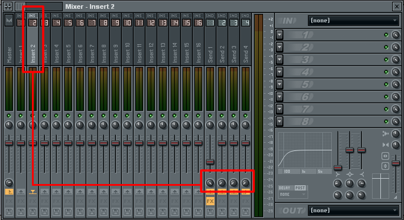Open the OUT output destination dropdown
This screenshot has height=220, width=404.
pos(354,211)
